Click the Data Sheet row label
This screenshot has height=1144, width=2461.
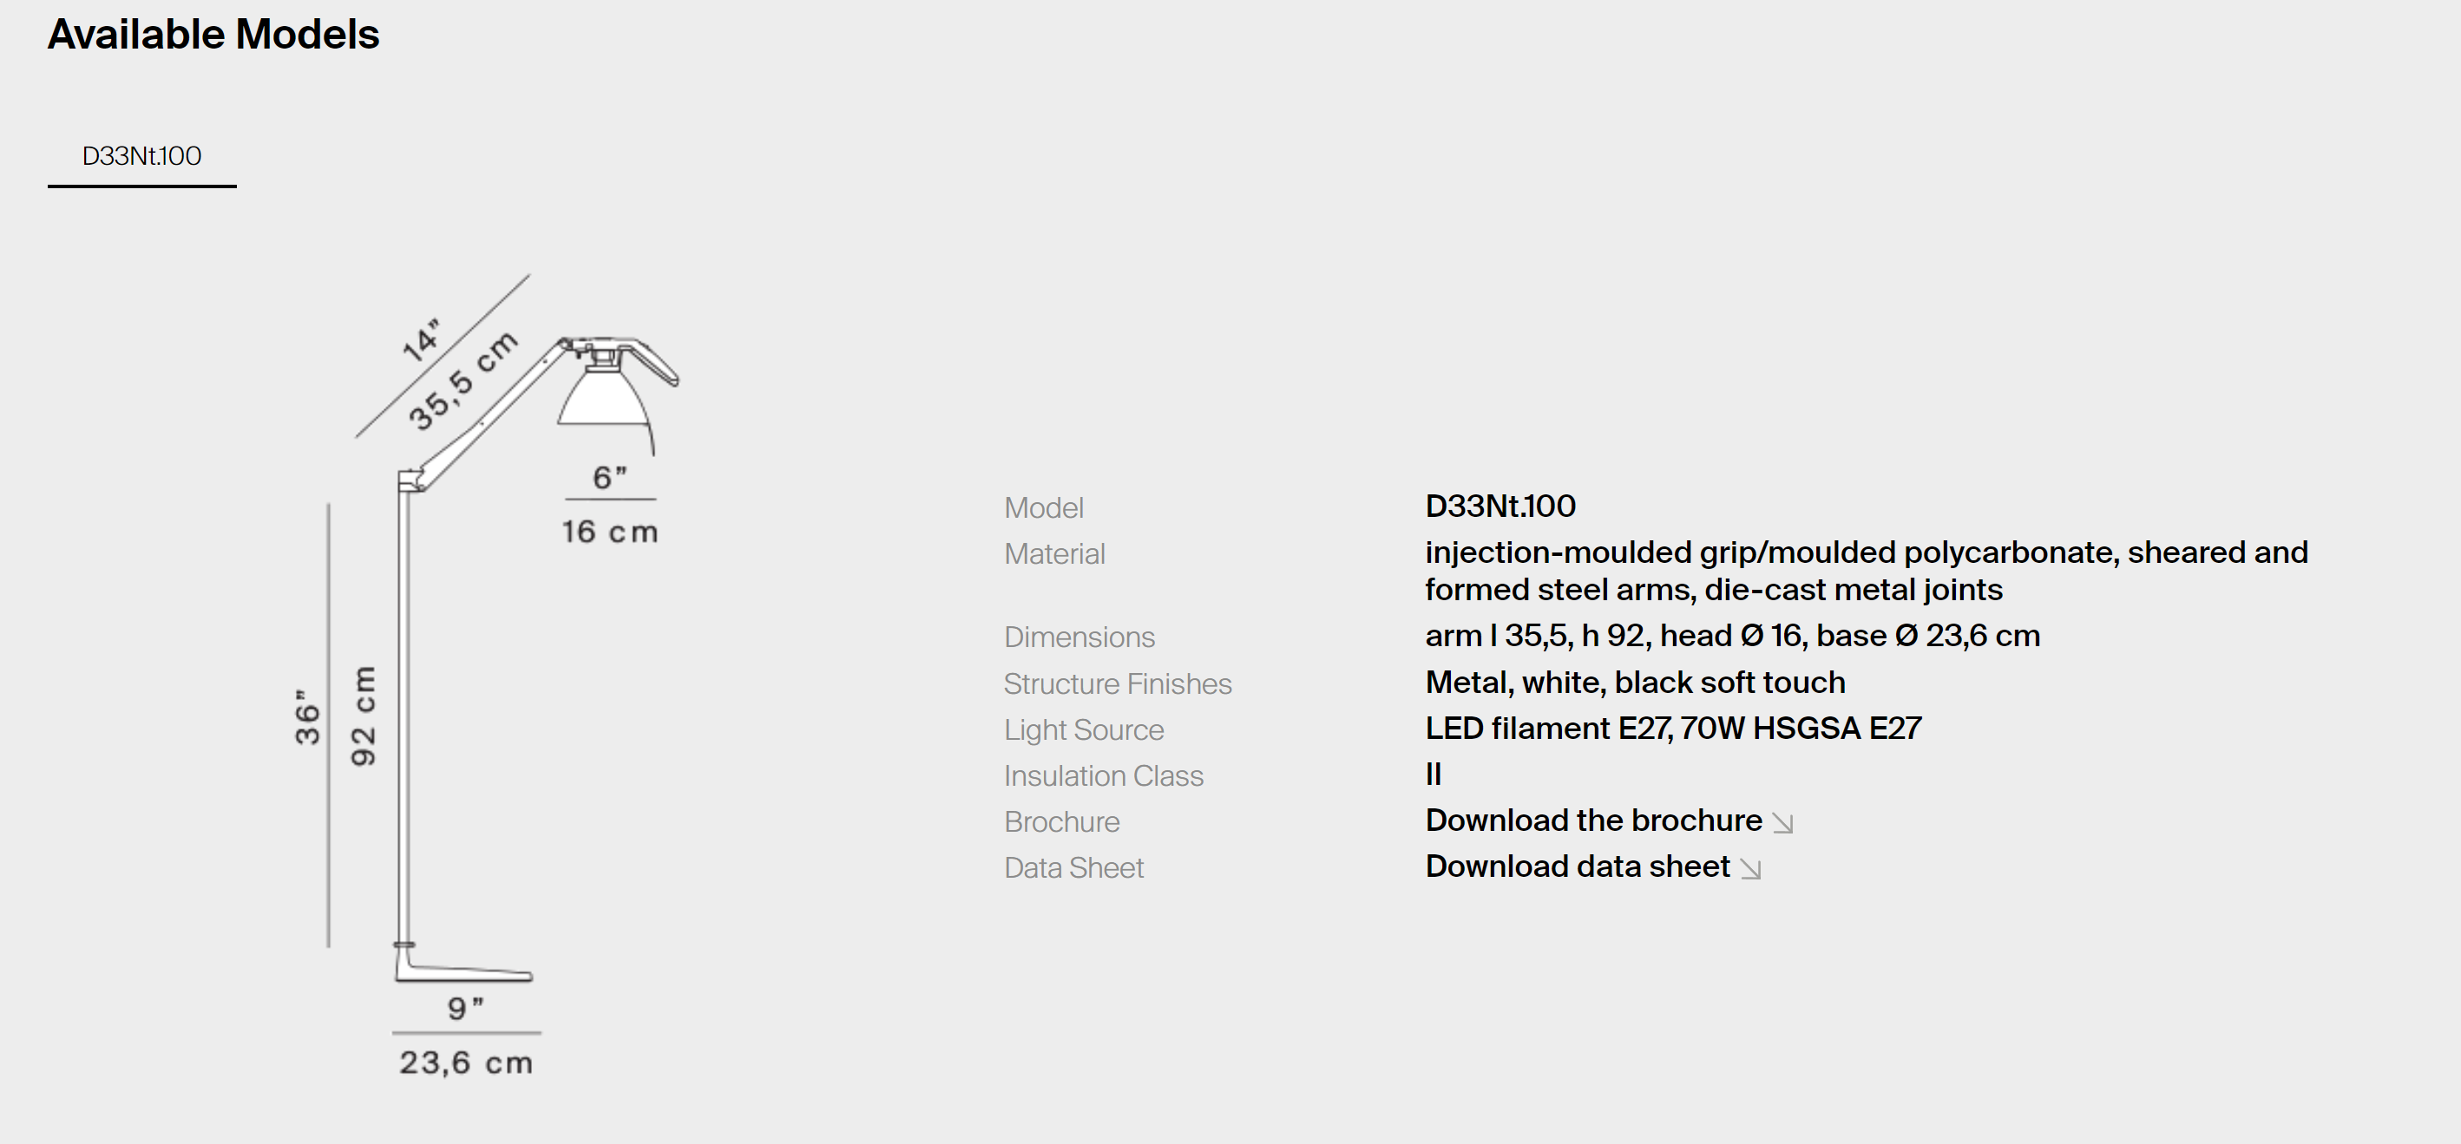[1073, 868]
